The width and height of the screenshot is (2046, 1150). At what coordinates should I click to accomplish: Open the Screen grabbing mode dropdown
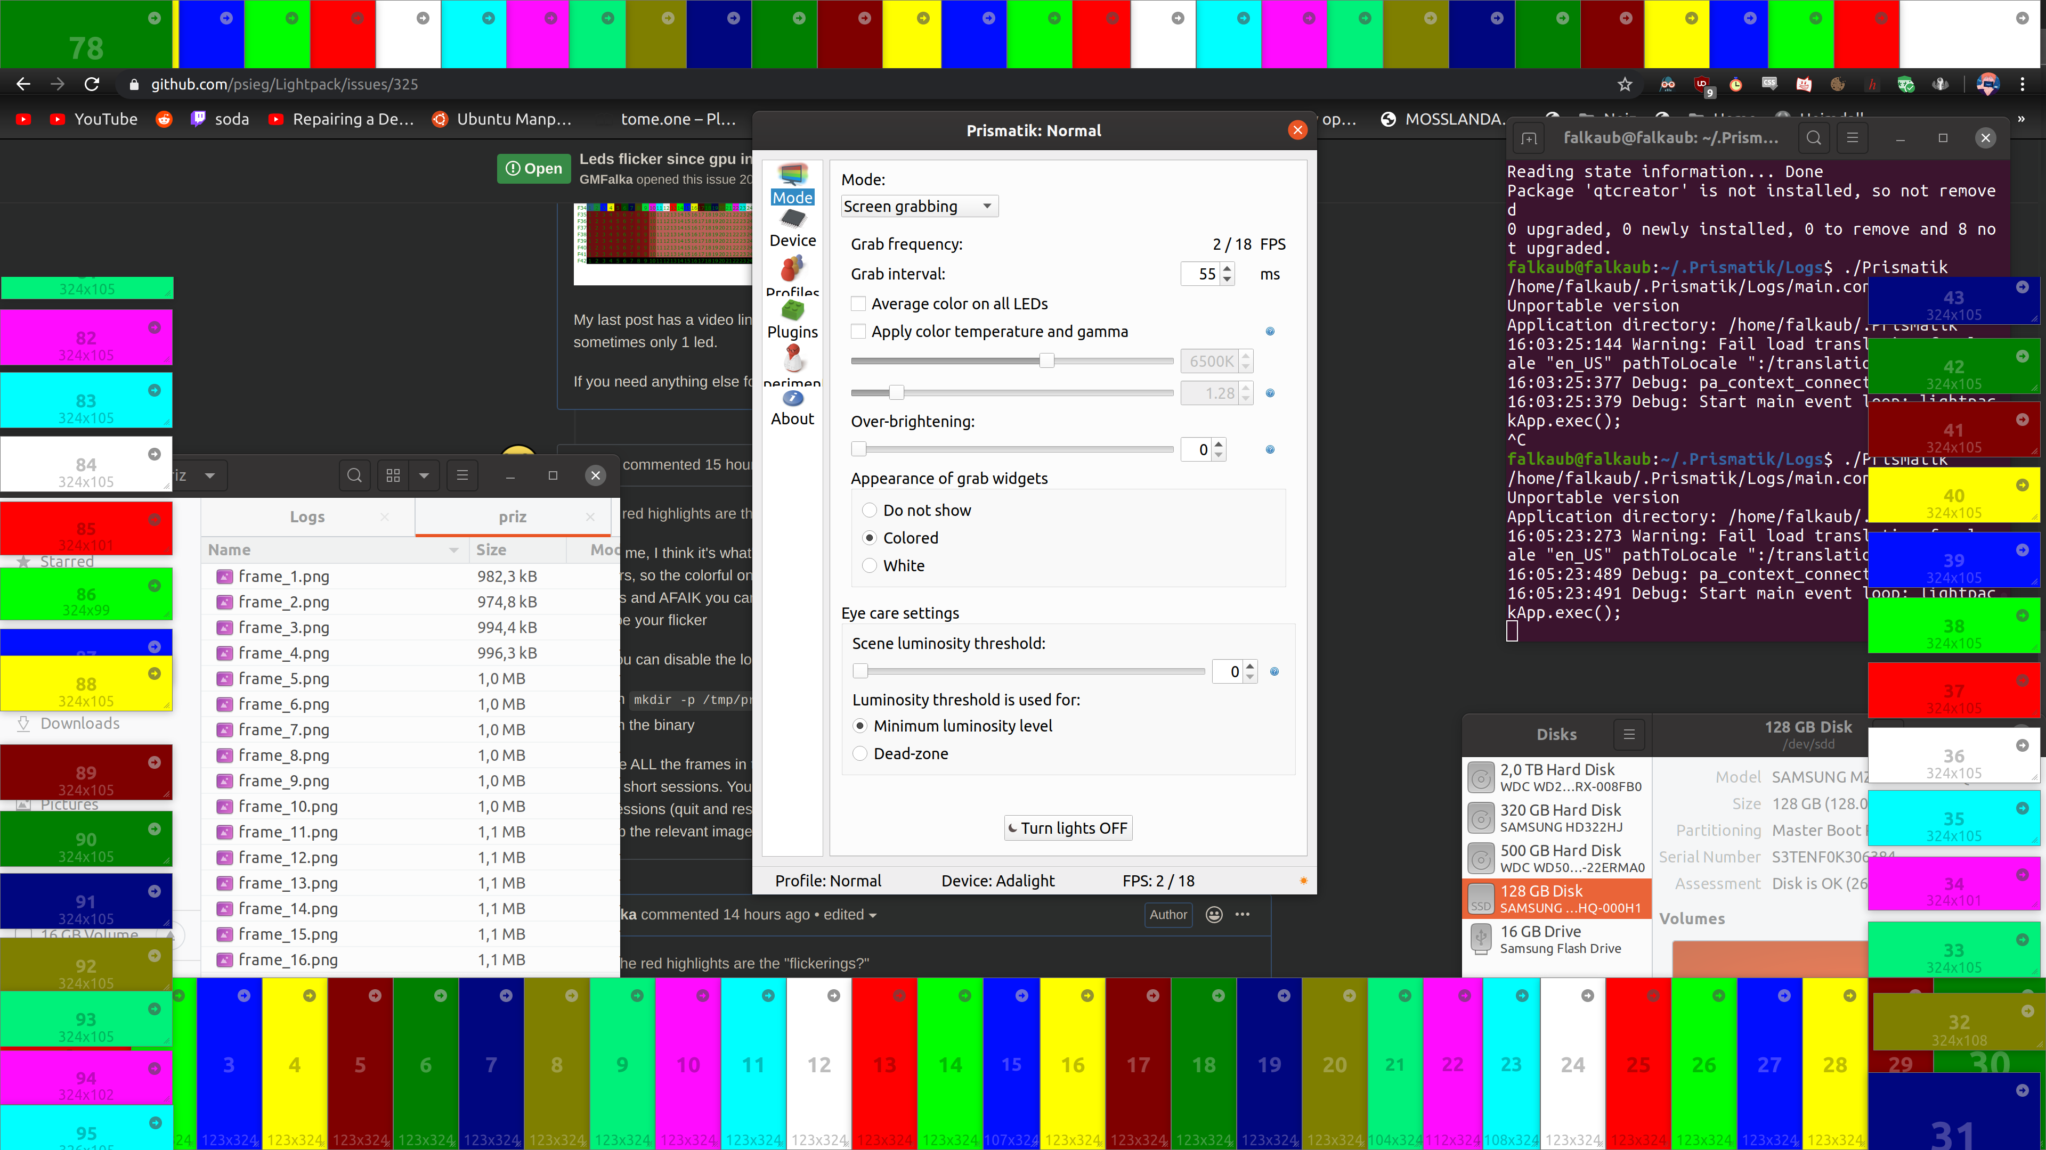(x=918, y=206)
